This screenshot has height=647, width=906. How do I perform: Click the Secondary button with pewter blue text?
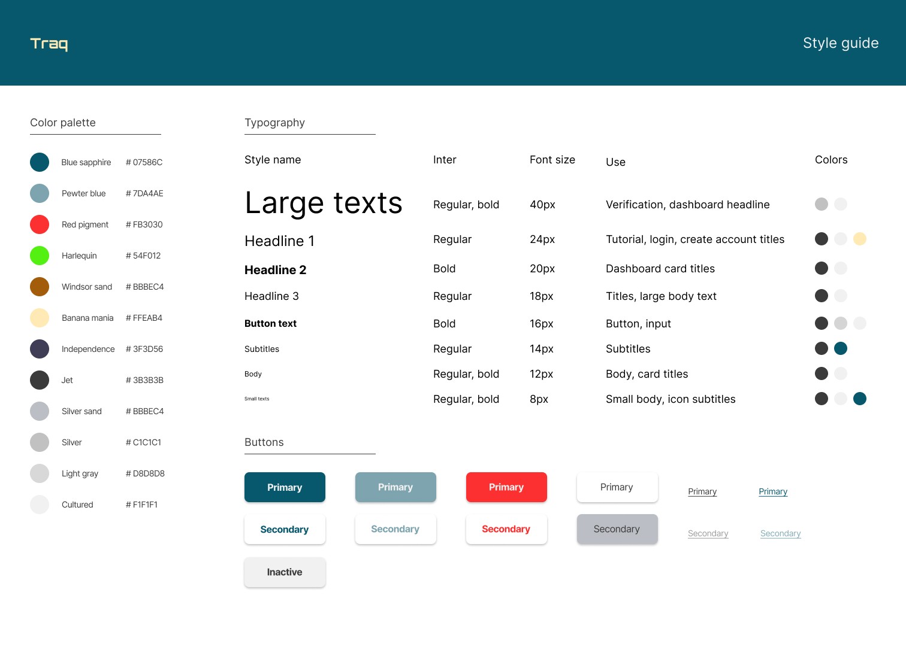(x=395, y=529)
